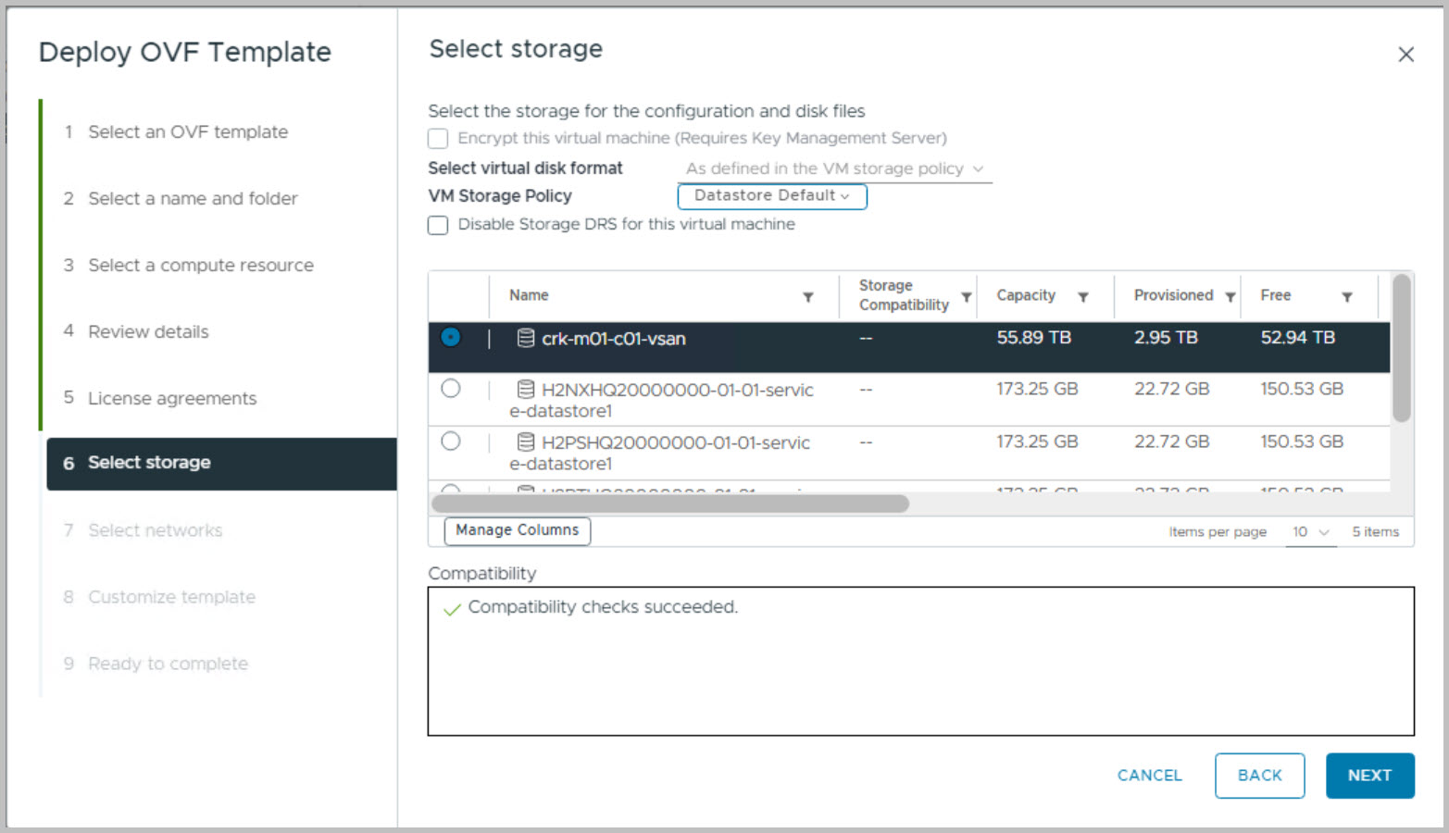Image resolution: width=1449 pixels, height=833 pixels.
Task: Click the Name column filter icon
Action: [807, 297]
